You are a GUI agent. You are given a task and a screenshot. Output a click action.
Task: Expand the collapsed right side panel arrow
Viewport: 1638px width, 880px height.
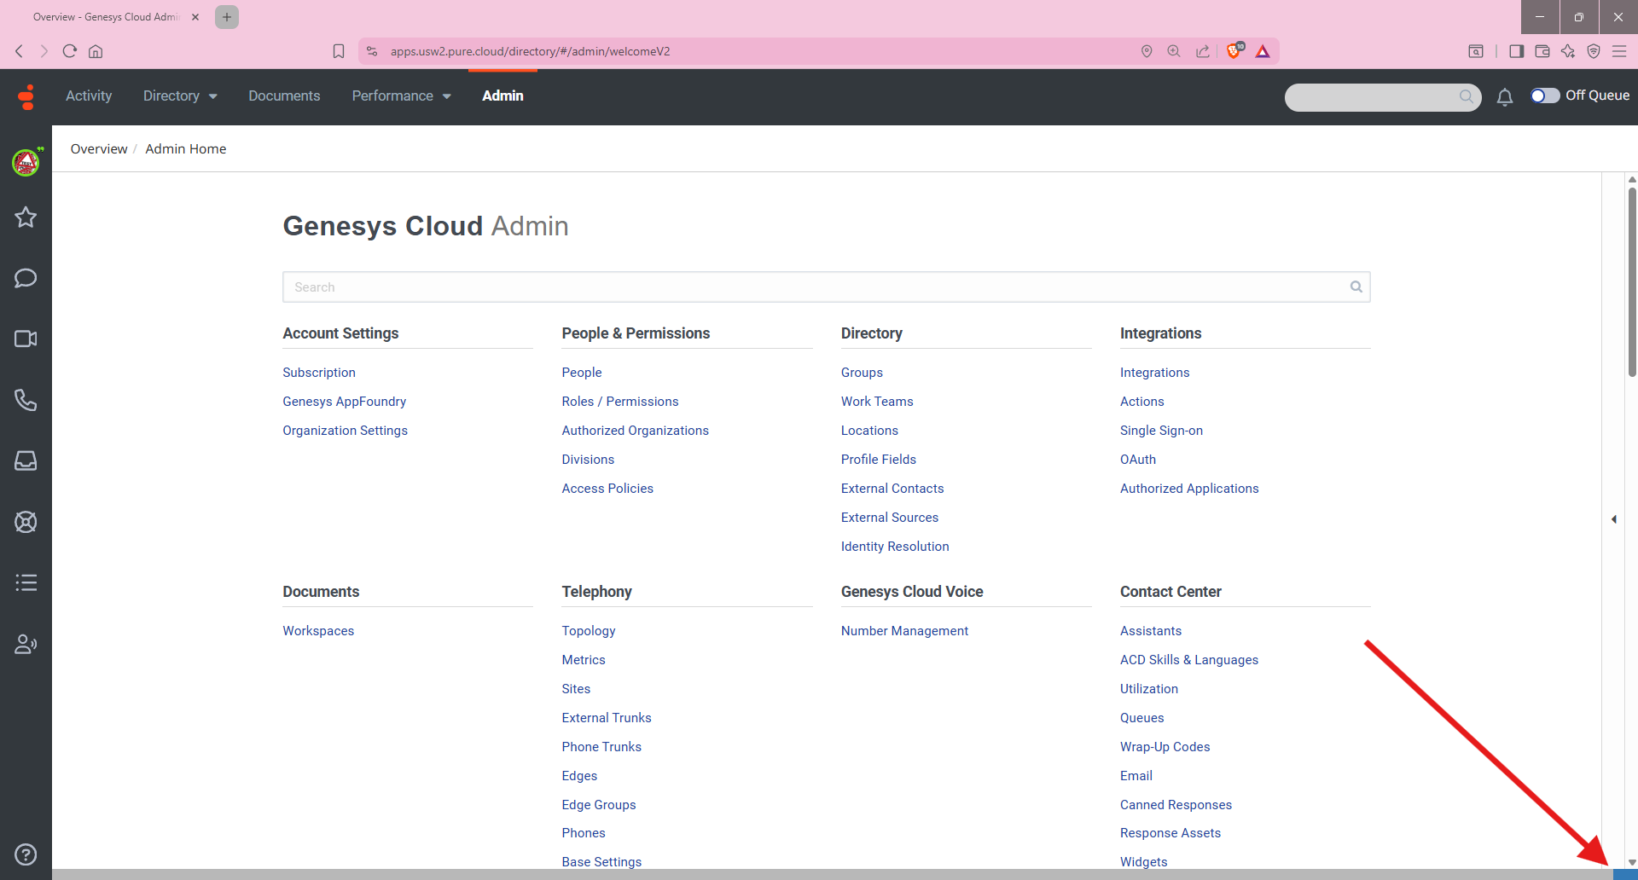click(1614, 519)
